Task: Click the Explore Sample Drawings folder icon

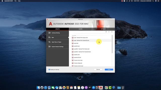Action: pyautogui.click(x=49, y=46)
